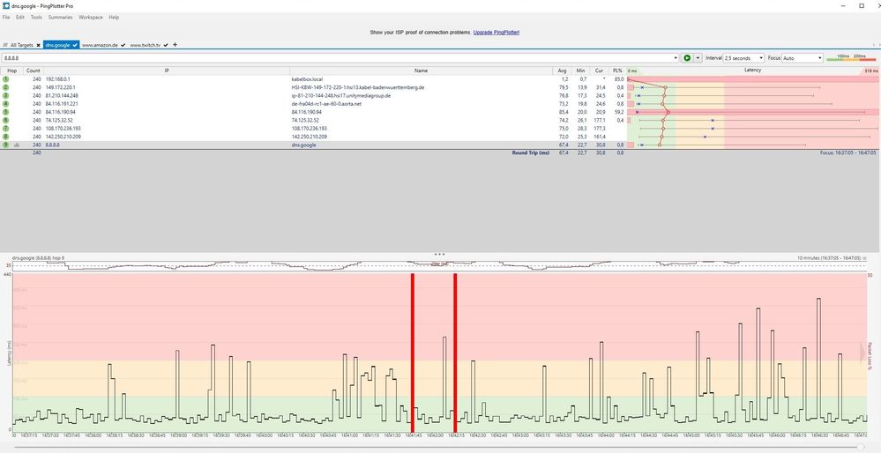Screen dimensions: 881x453
Task: Click the 100ms 200ms latency color scale
Action: (x=851, y=58)
